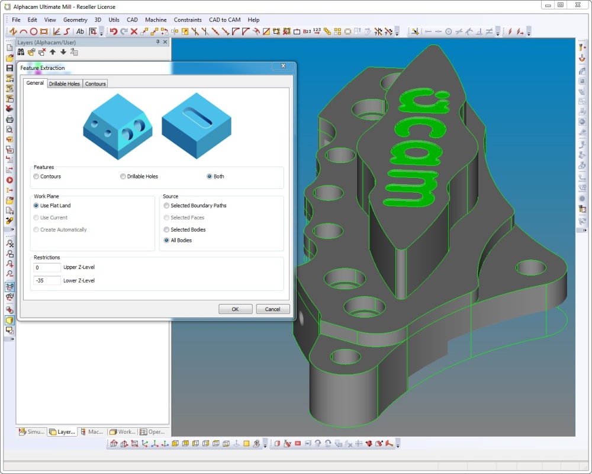Switch to the Drillable Holes tab
592x474 pixels.
click(65, 84)
